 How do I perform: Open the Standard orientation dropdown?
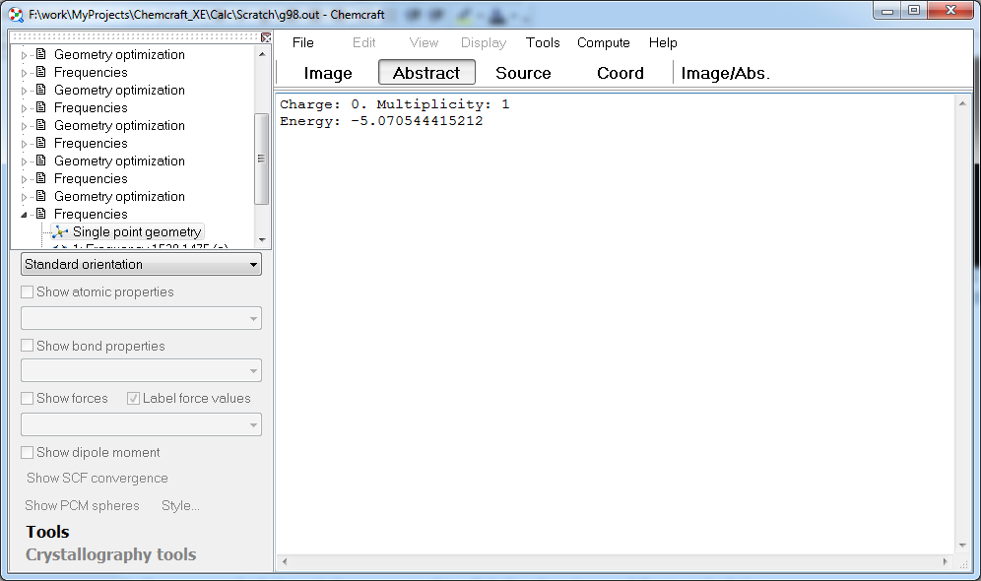(141, 264)
